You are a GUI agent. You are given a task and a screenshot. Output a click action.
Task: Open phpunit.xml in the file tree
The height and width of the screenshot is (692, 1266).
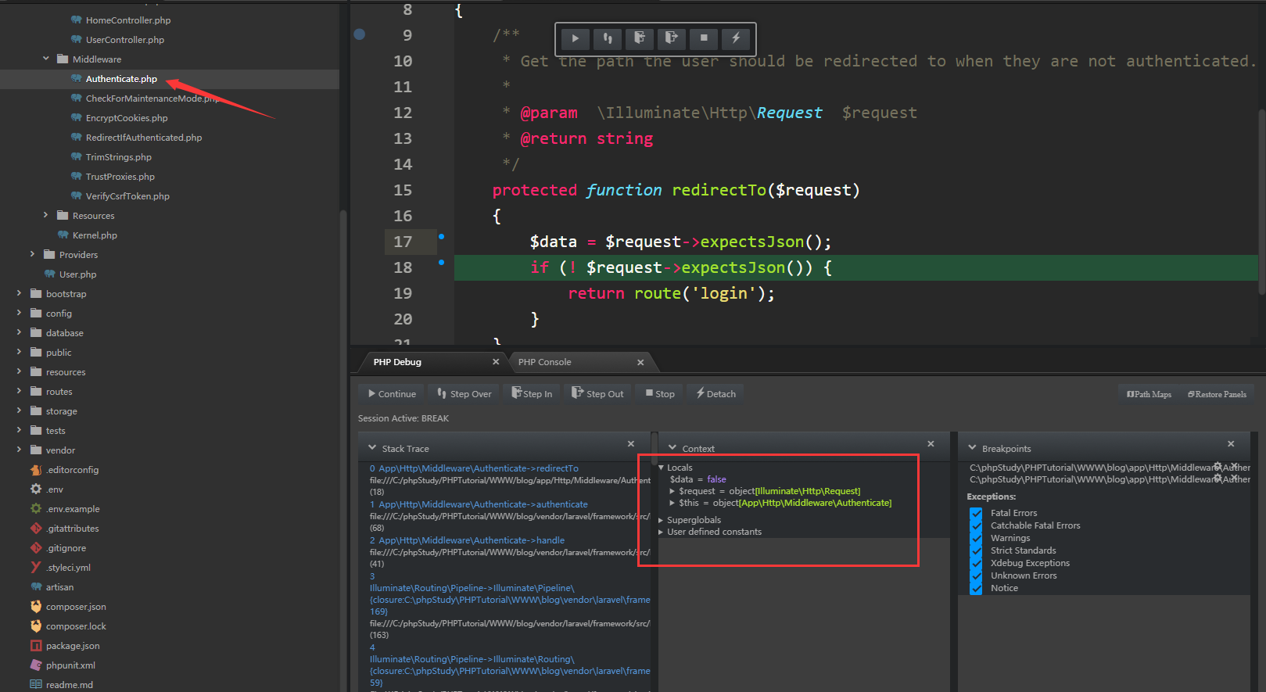click(70, 665)
